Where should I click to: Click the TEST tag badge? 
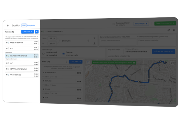(24, 25)
